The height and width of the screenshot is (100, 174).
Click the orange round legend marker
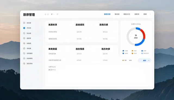[x=132, y=53]
